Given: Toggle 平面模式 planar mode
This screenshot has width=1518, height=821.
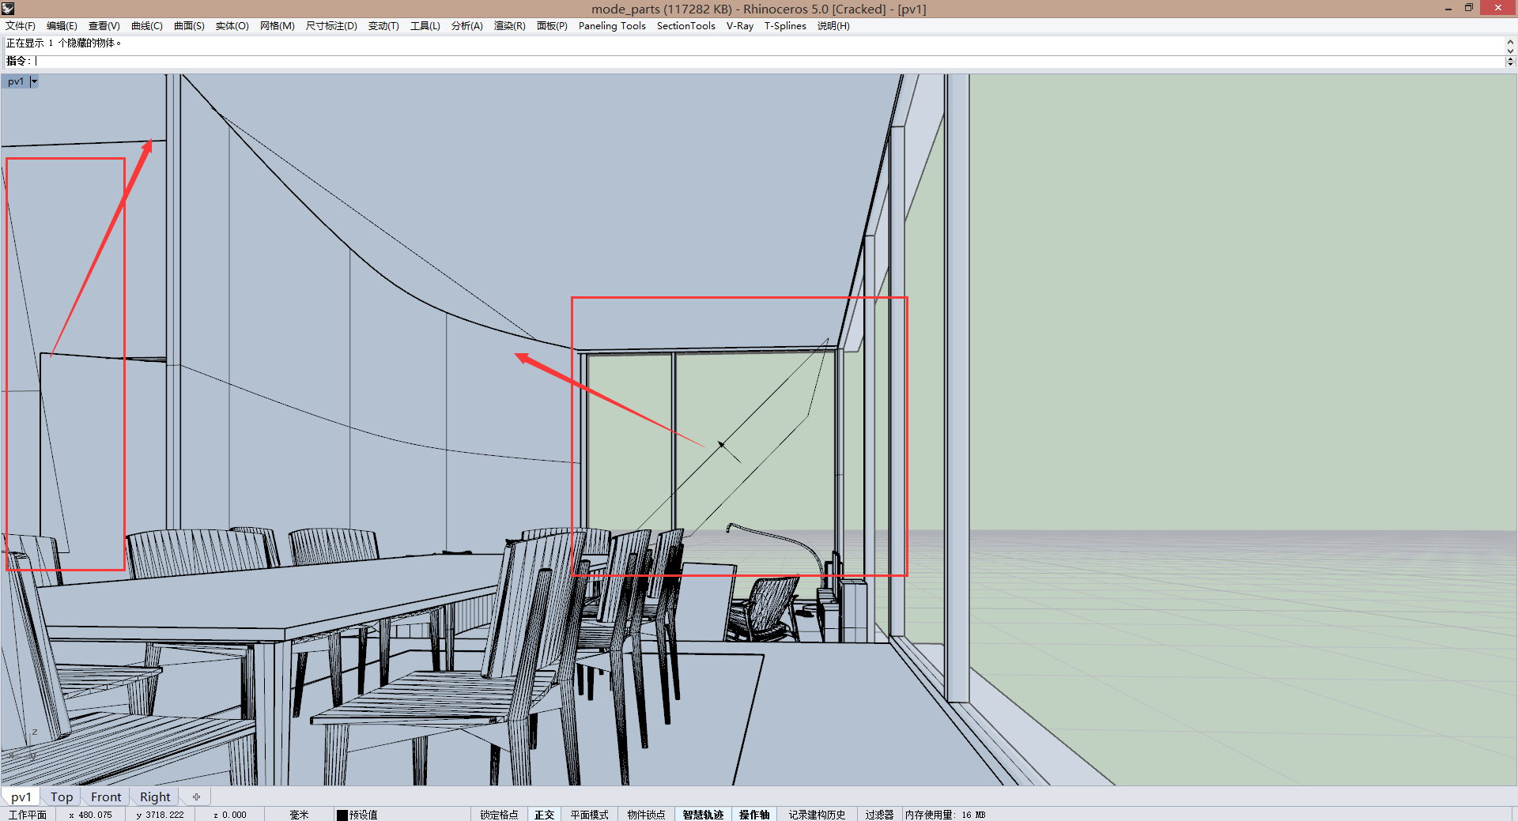Looking at the screenshot, I should 589,815.
